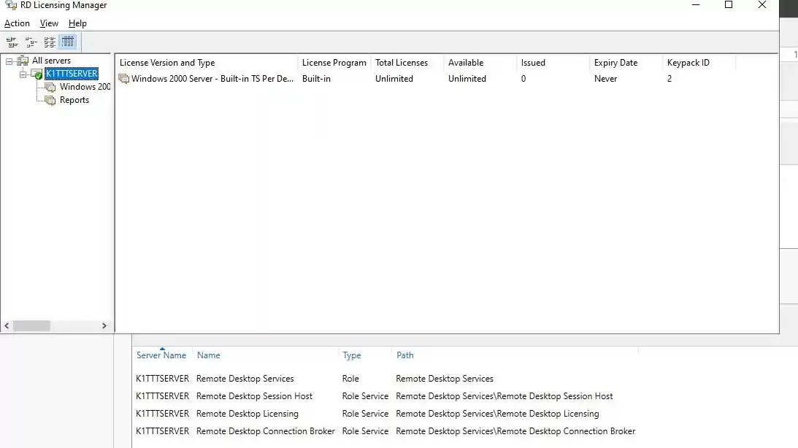Minimize the RD Licensing Manager window

696,5
